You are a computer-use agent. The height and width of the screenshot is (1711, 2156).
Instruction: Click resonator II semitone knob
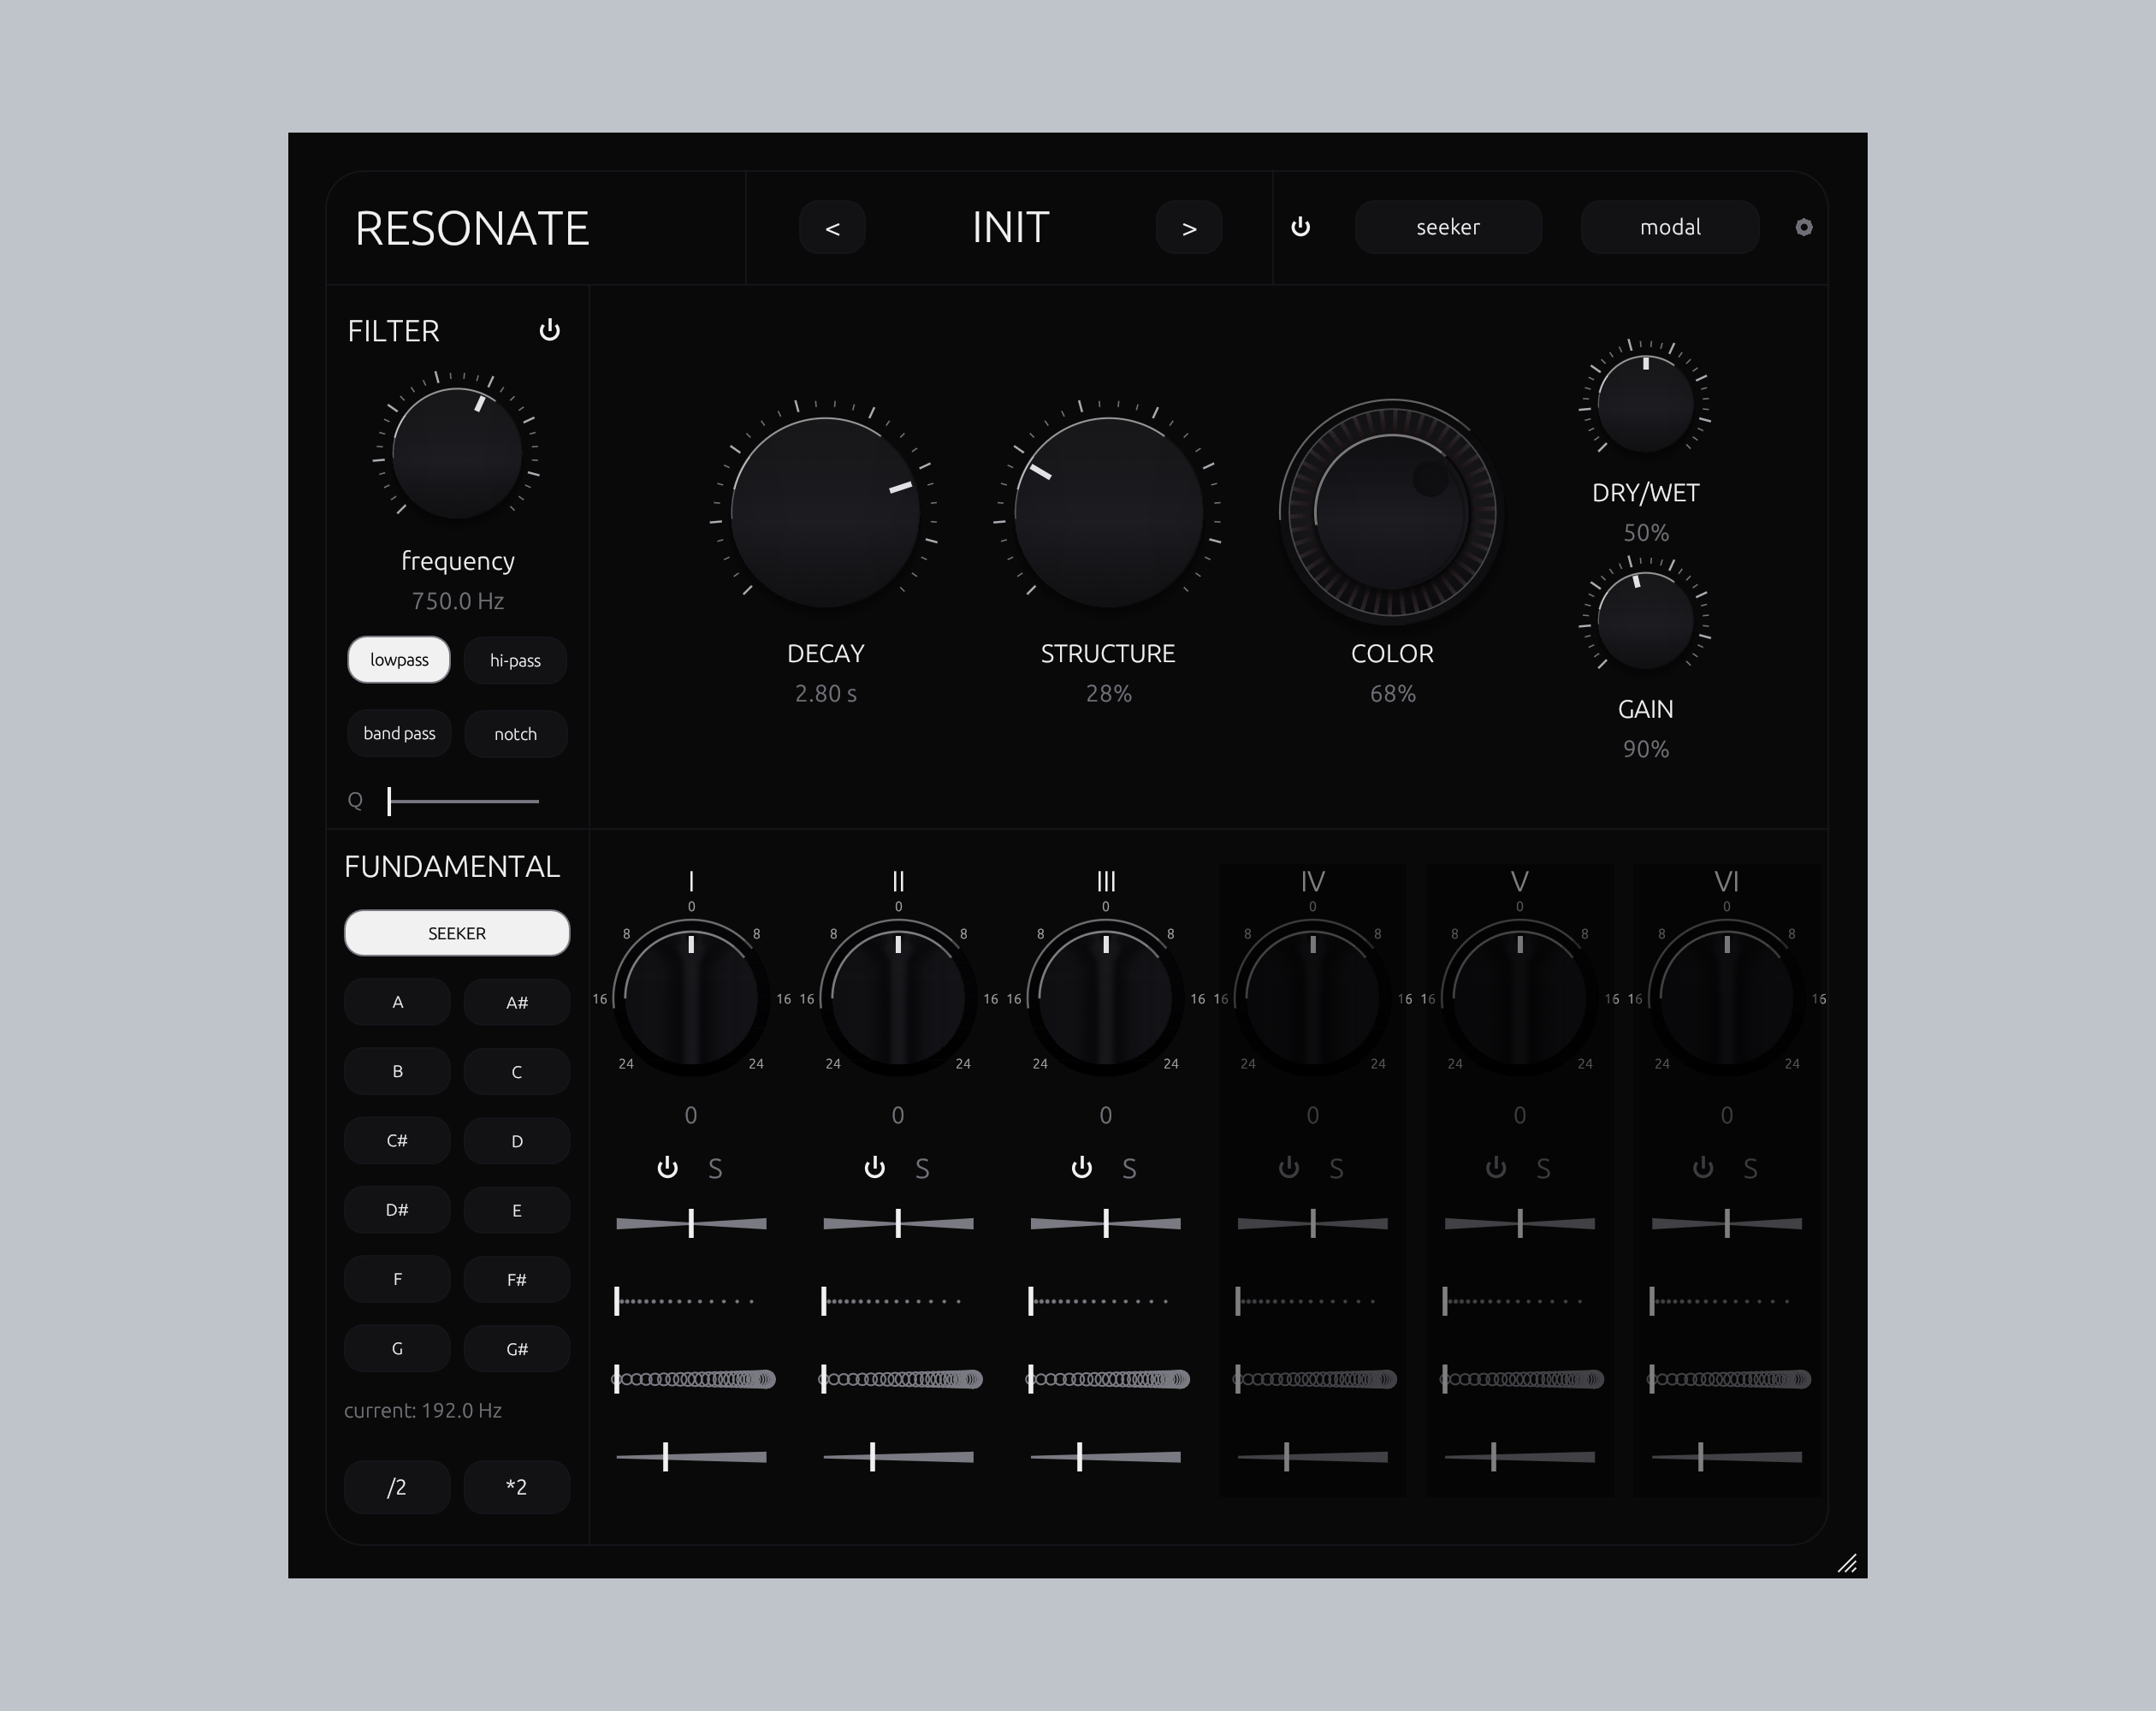[898, 998]
